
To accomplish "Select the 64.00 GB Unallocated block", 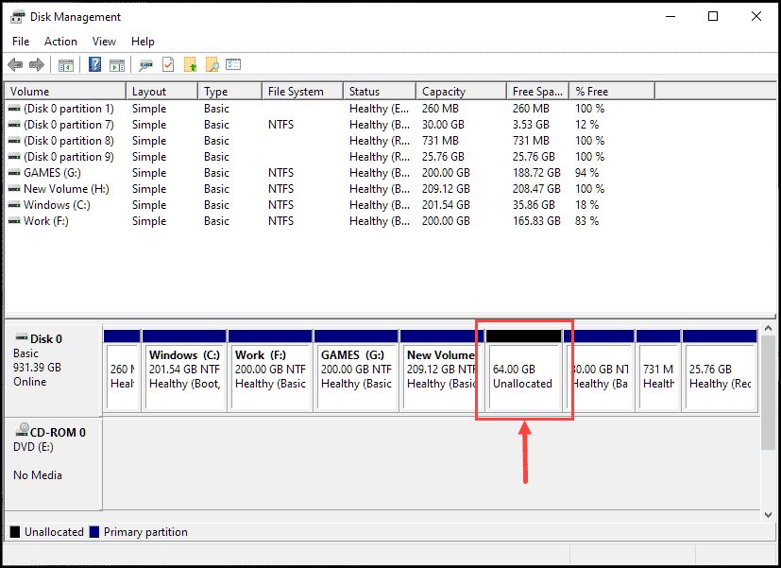I will tap(523, 373).
